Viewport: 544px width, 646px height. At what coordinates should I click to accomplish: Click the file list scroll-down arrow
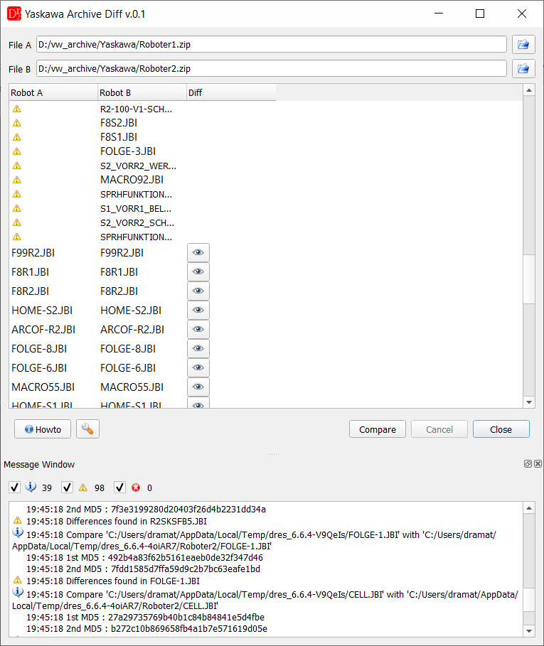pyautogui.click(x=529, y=402)
